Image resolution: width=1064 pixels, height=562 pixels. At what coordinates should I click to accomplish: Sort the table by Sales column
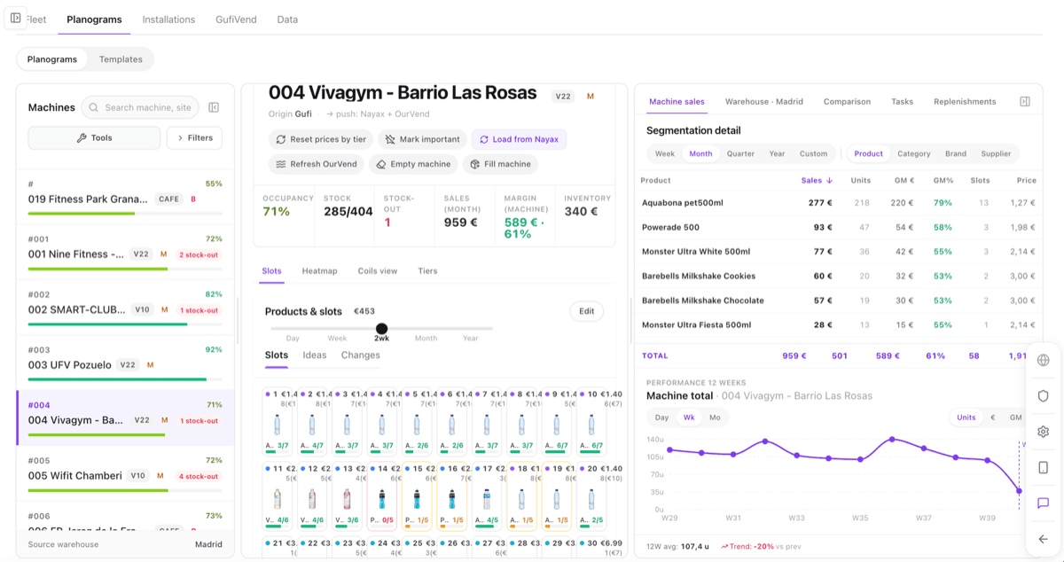[x=817, y=180]
